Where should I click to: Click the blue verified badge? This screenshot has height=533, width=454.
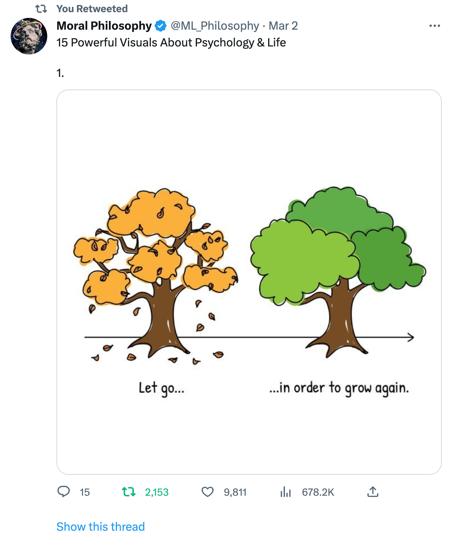point(161,26)
